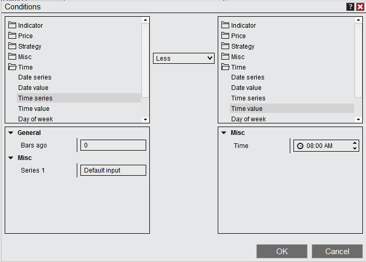Select Date series in left tree
Image resolution: width=366 pixels, height=262 pixels.
click(x=35, y=77)
